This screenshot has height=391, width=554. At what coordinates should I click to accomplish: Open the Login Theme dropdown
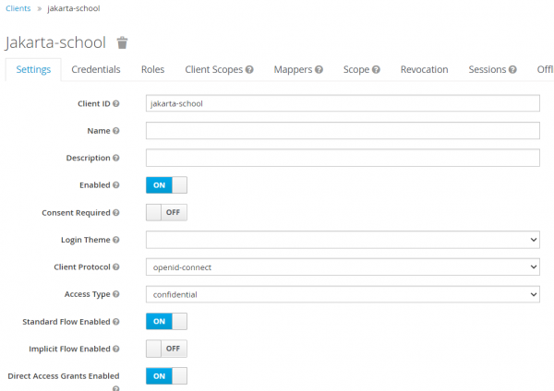[x=343, y=240]
